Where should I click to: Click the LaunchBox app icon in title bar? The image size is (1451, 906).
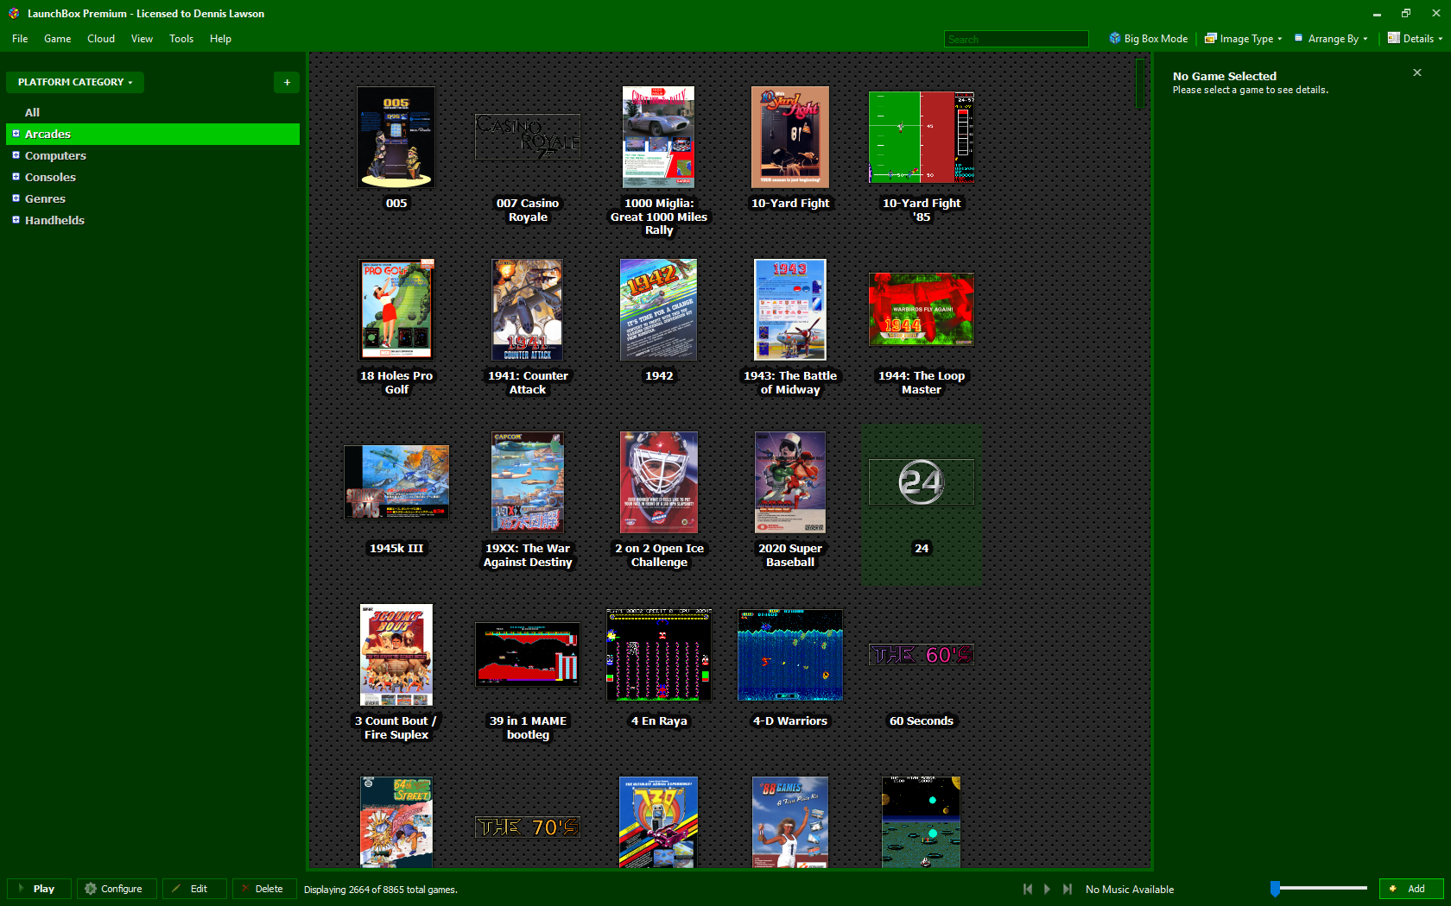click(14, 13)
